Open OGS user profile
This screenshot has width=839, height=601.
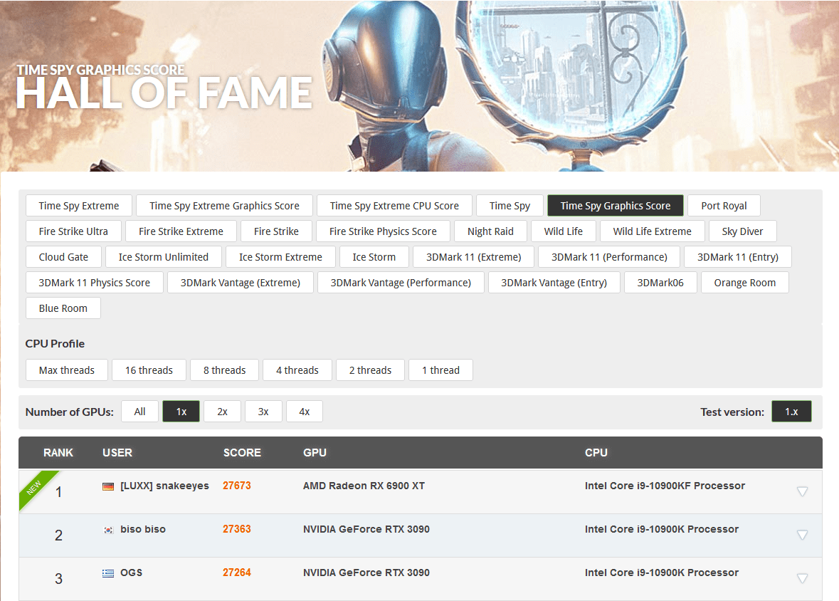(131, 573)
